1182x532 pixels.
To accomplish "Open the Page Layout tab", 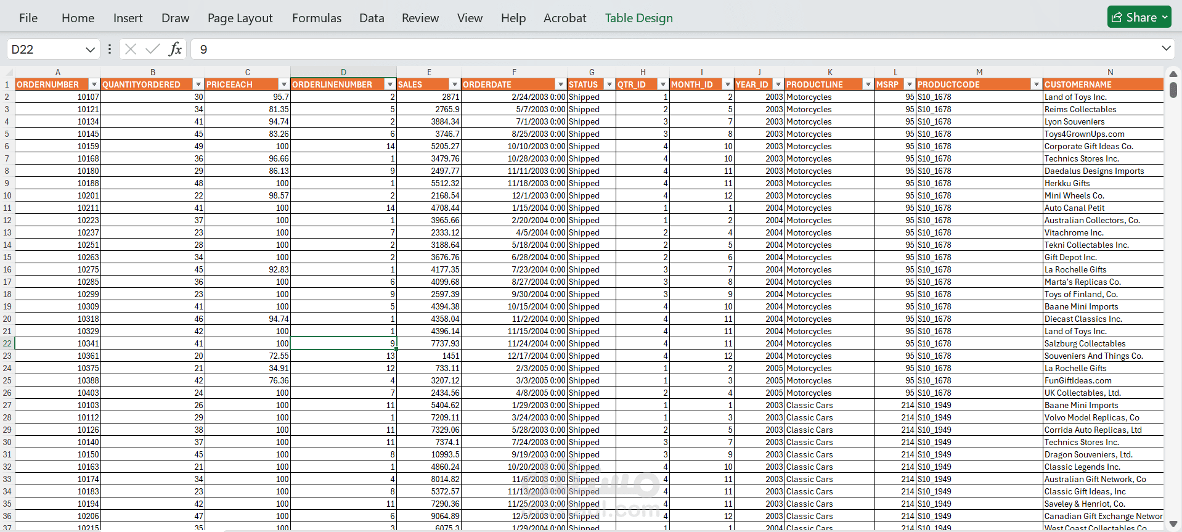I will pyautogui.click(x=240, y=18).
